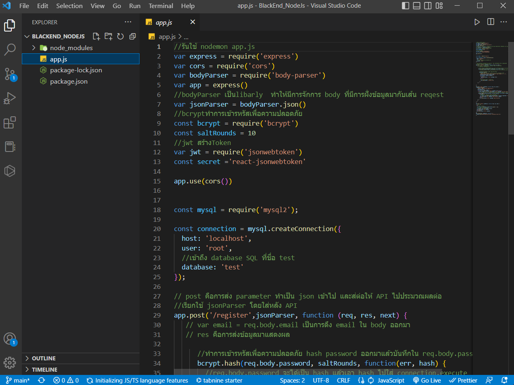Viewport: 514px width, 385px height.
Task: Click the vertical editor scrollbar
Action: point(511,87)
